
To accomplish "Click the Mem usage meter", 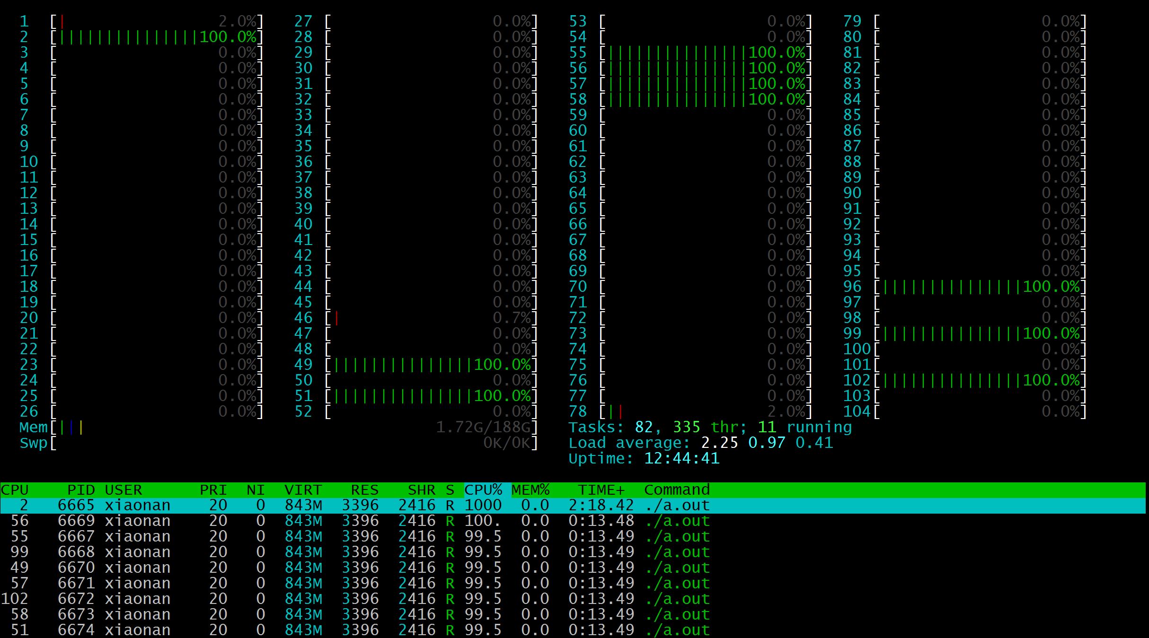I will 293,428.
